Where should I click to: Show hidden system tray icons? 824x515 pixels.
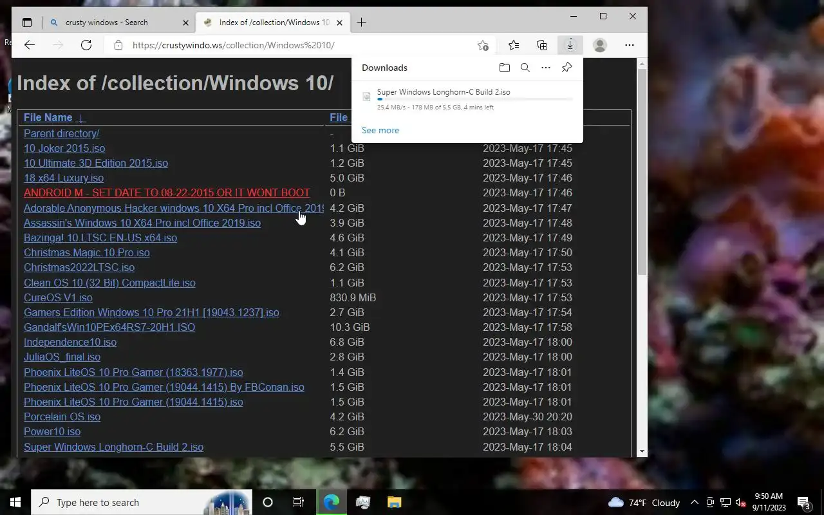tap(694, 502)
